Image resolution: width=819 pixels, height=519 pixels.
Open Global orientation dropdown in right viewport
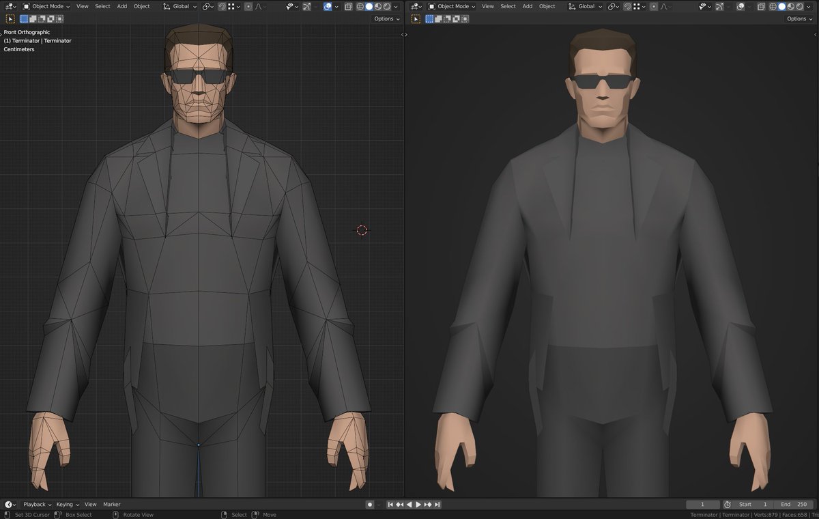(586, 6)
